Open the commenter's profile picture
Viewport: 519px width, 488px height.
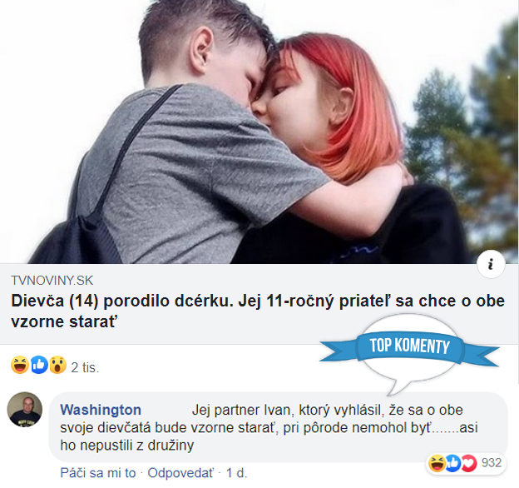coord(24,410)
